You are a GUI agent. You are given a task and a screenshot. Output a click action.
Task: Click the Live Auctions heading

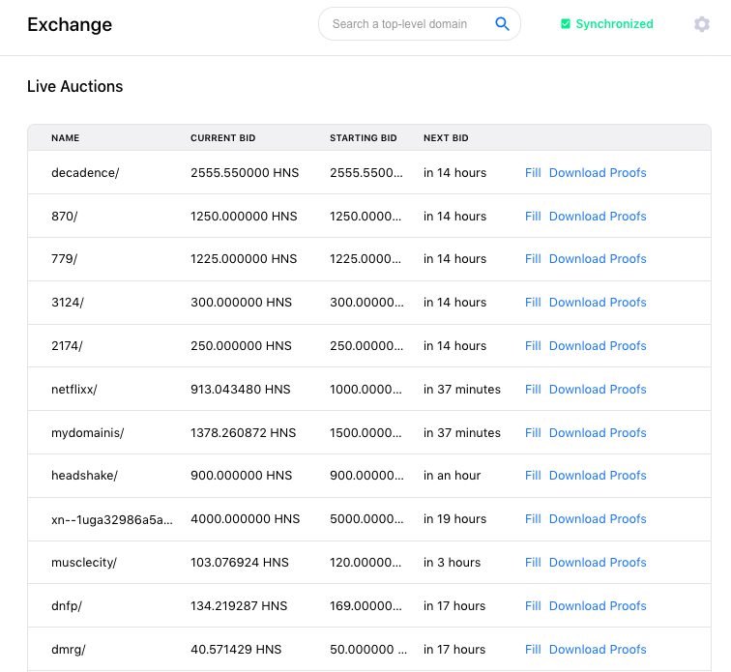(x=75, y=86)
